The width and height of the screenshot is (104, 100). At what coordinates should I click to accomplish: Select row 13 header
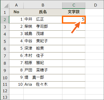[x=5, y=97]
